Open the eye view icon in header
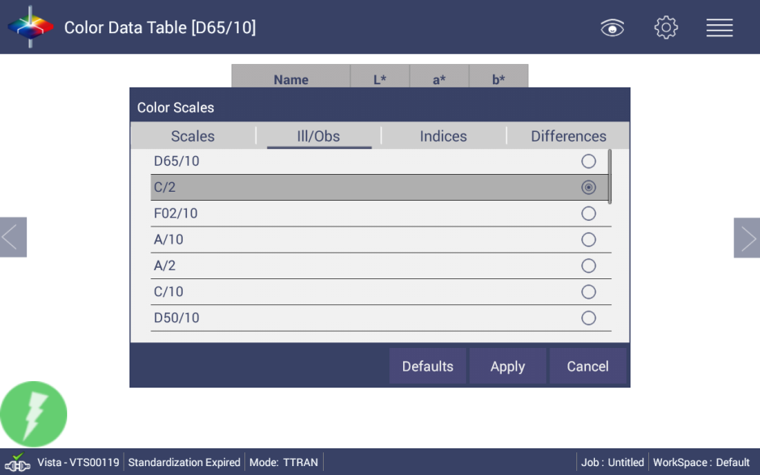This screenshot has width=760, height=475. [613, 28]
